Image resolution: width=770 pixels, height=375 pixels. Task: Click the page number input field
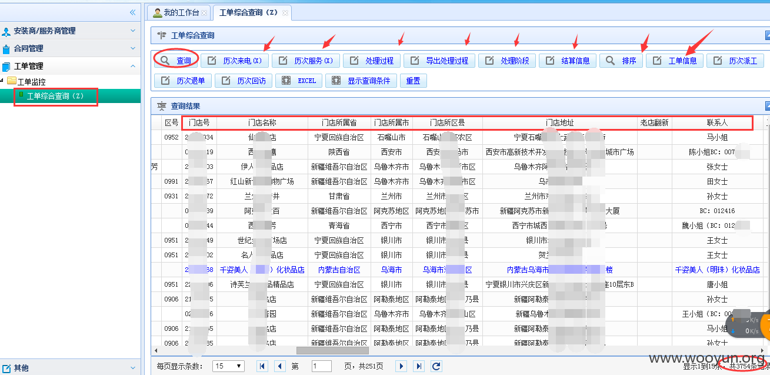tap(322, 366)
